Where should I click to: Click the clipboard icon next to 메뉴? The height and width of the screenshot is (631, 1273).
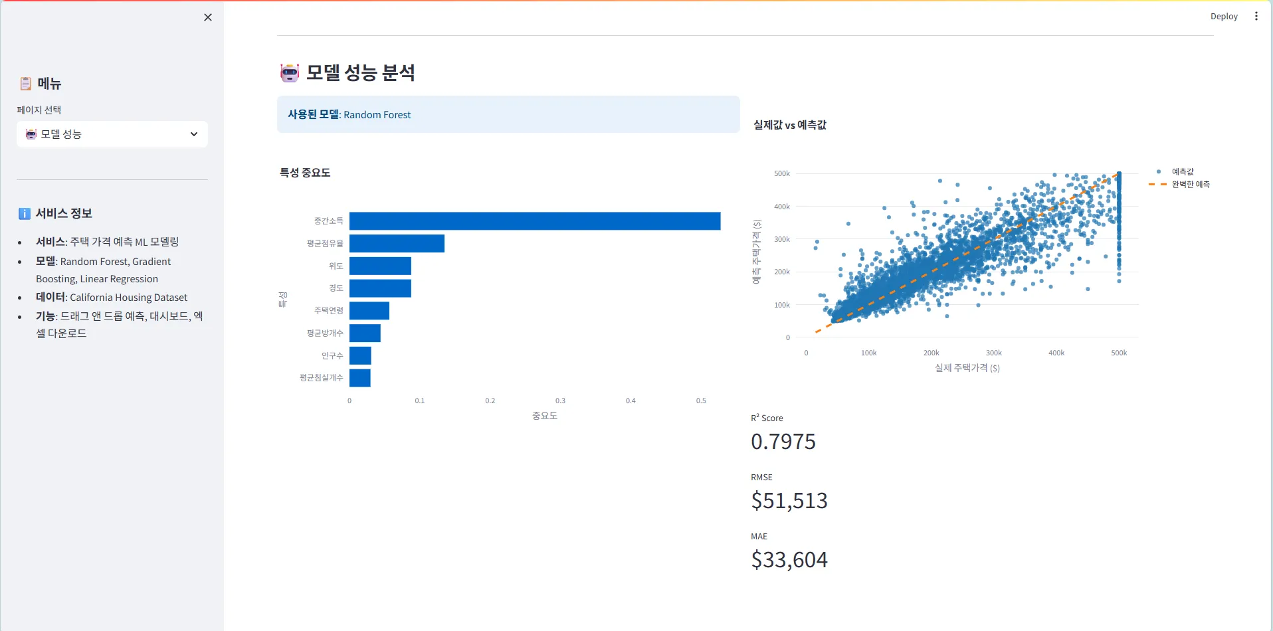coord(25,84)
